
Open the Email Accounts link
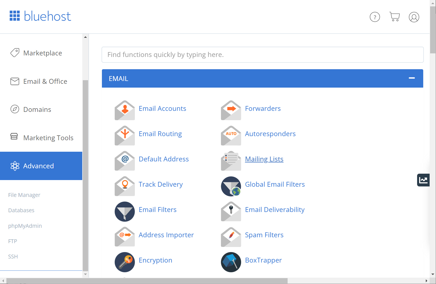pos(162,108)
